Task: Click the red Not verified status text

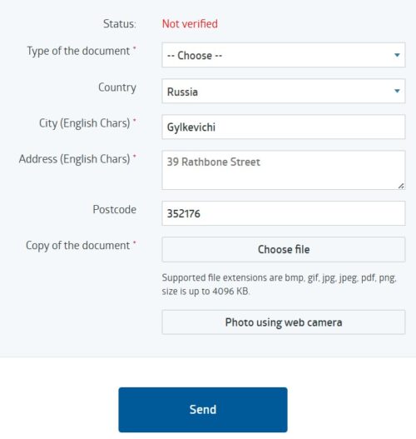Action: coord(190,24)
